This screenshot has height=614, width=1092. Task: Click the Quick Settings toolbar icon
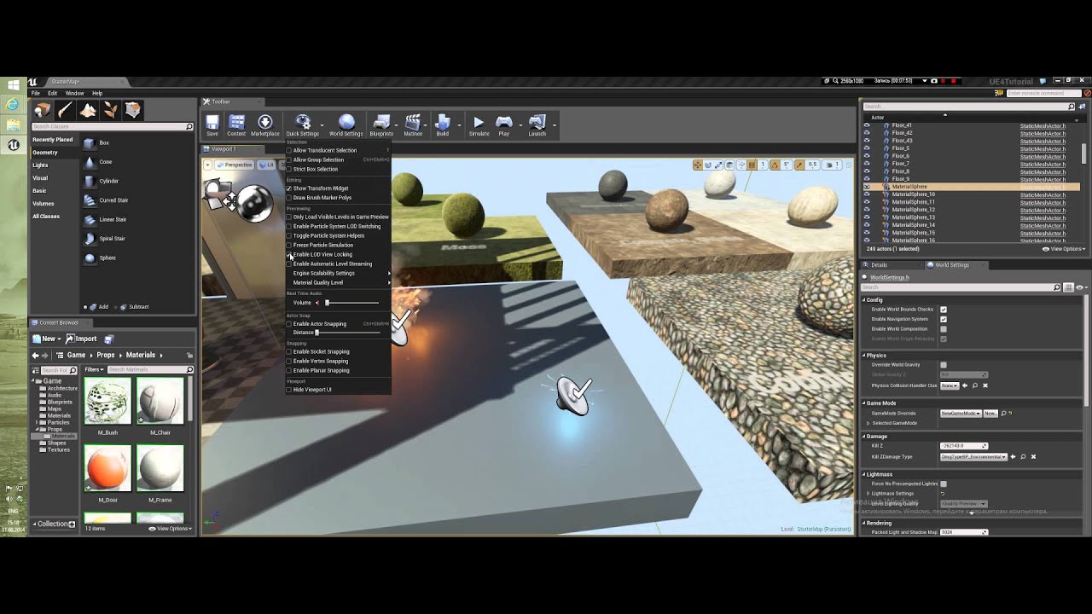(x=302, y=125)
